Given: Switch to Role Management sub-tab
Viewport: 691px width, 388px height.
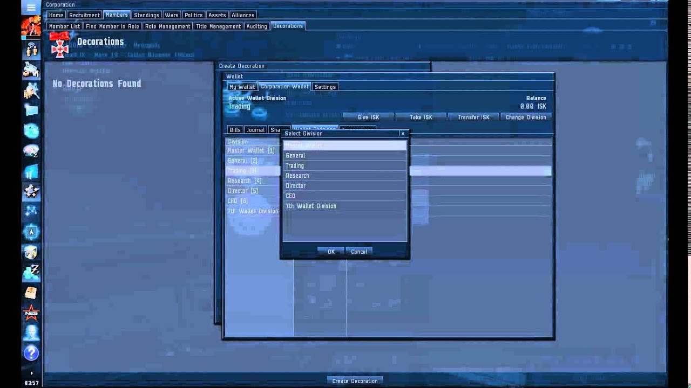Looking at the screenshot, I should pos(167,26).
